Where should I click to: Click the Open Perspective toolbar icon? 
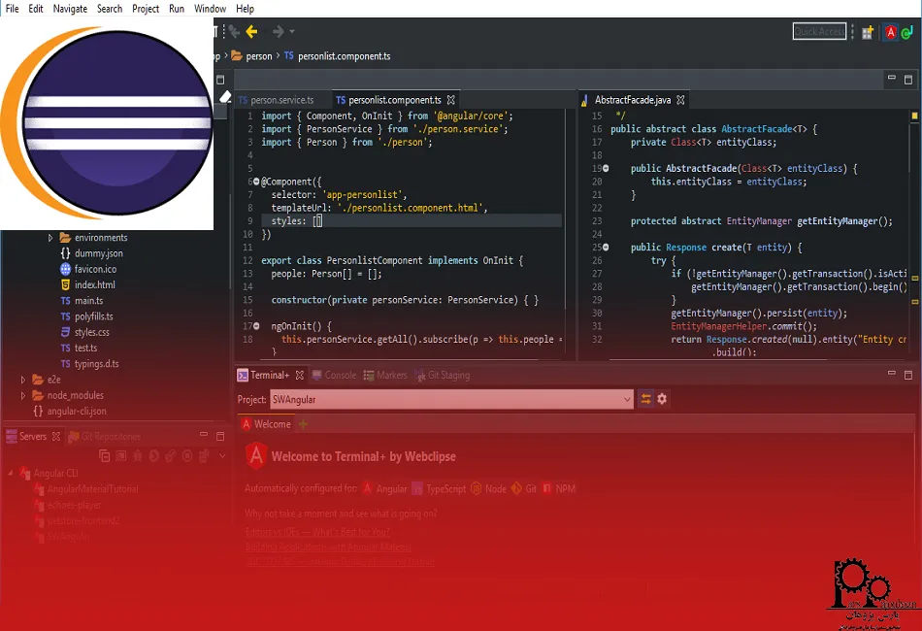tap(868, 32)
